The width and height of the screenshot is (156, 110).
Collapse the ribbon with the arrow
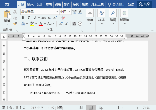tap(152, 30)
